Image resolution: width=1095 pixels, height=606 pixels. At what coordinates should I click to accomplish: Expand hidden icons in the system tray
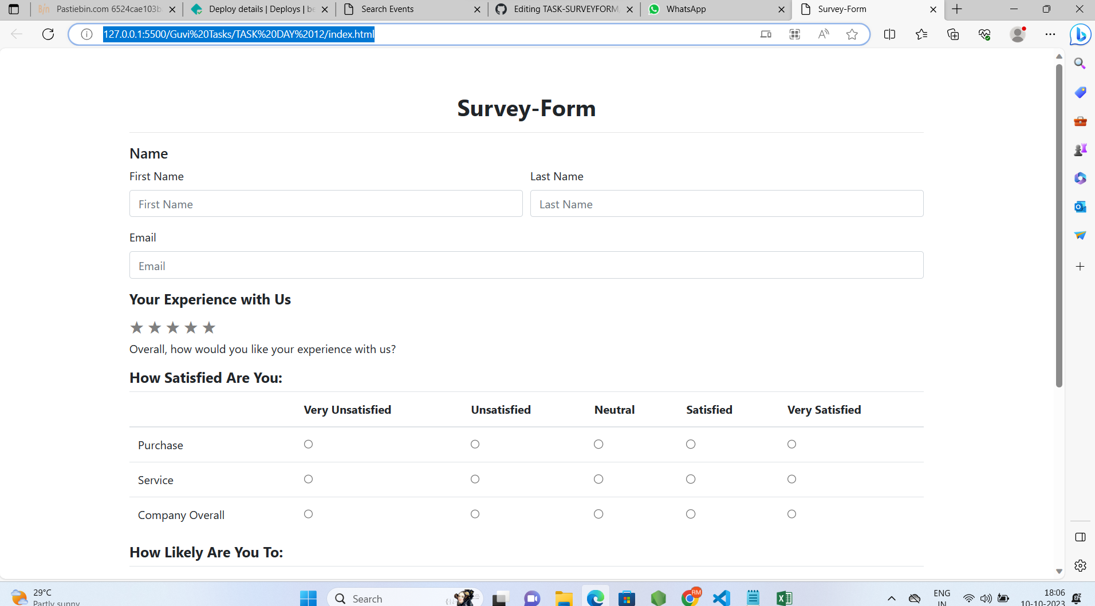[893, 597]
